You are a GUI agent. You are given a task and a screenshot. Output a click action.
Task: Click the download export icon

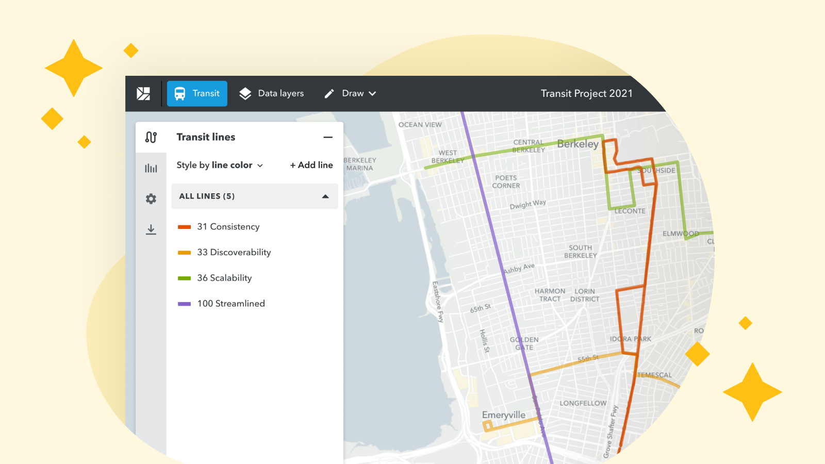[x=150, y=229]
